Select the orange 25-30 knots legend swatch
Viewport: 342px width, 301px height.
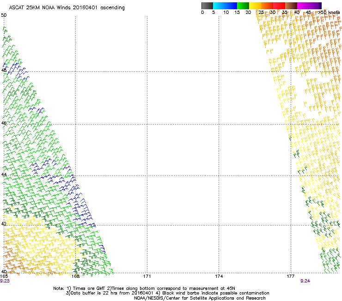point(267,6)
